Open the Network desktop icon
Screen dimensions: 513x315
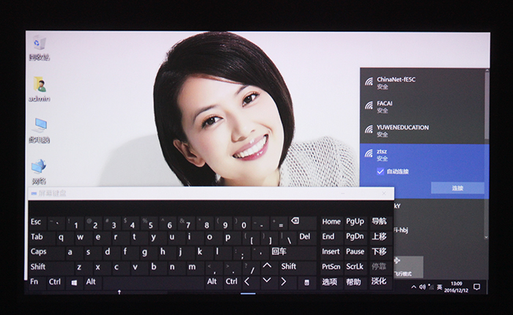[x=39, y=168]
